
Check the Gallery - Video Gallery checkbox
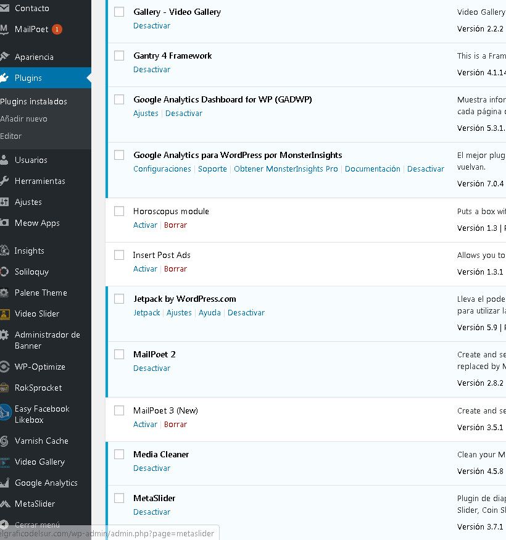(119, 12)
